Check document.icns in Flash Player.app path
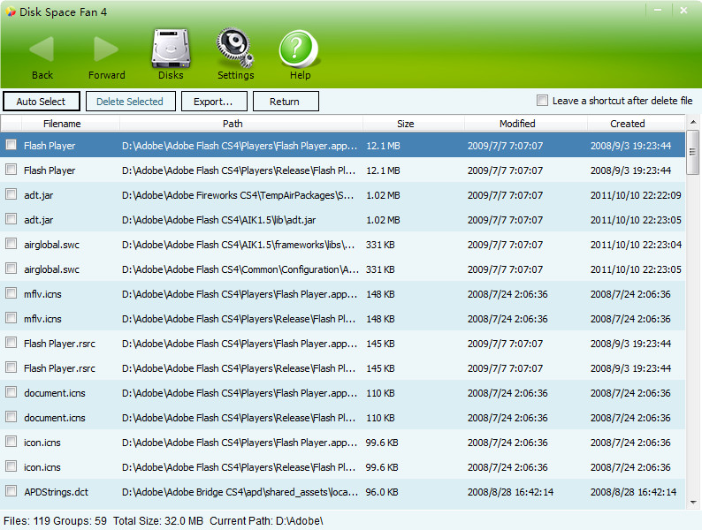 (x=11, y=392)
